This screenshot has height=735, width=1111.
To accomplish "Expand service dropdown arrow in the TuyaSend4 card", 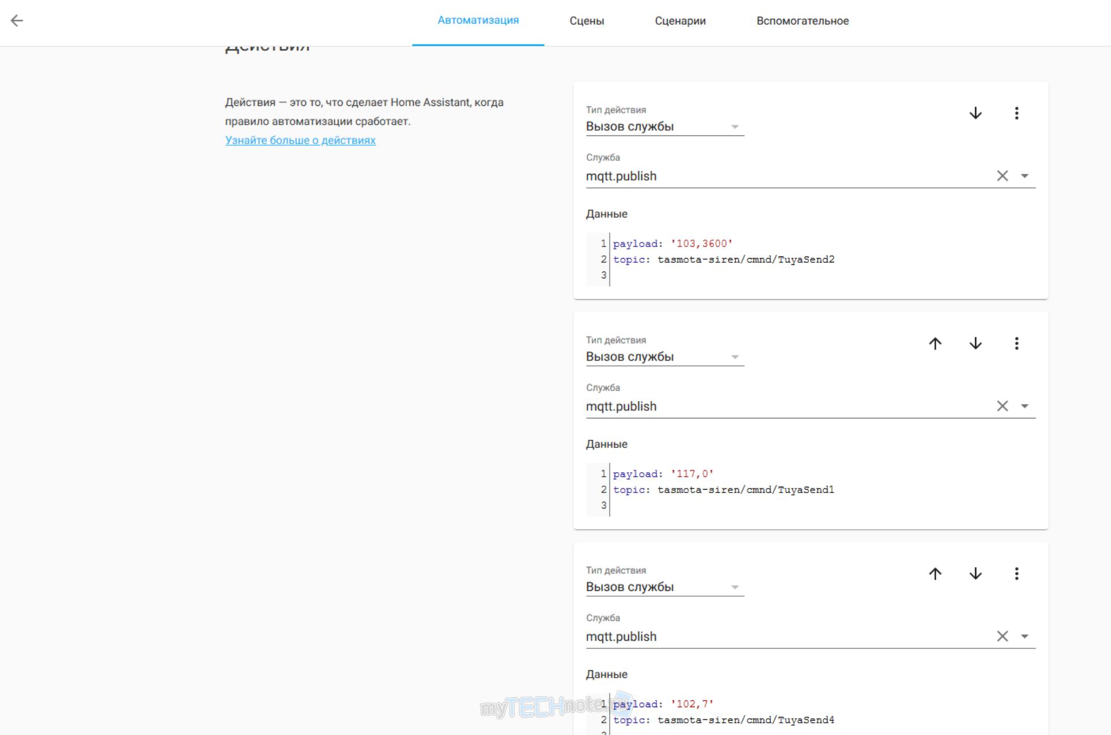I will 1025,637.
